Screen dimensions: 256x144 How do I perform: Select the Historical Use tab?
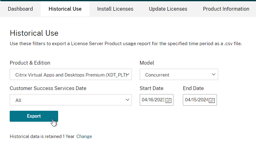coord(65,9)
